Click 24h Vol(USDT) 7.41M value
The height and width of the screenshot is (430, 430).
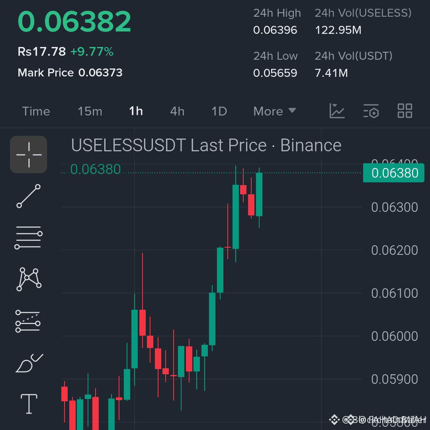[x=331, y=73]
